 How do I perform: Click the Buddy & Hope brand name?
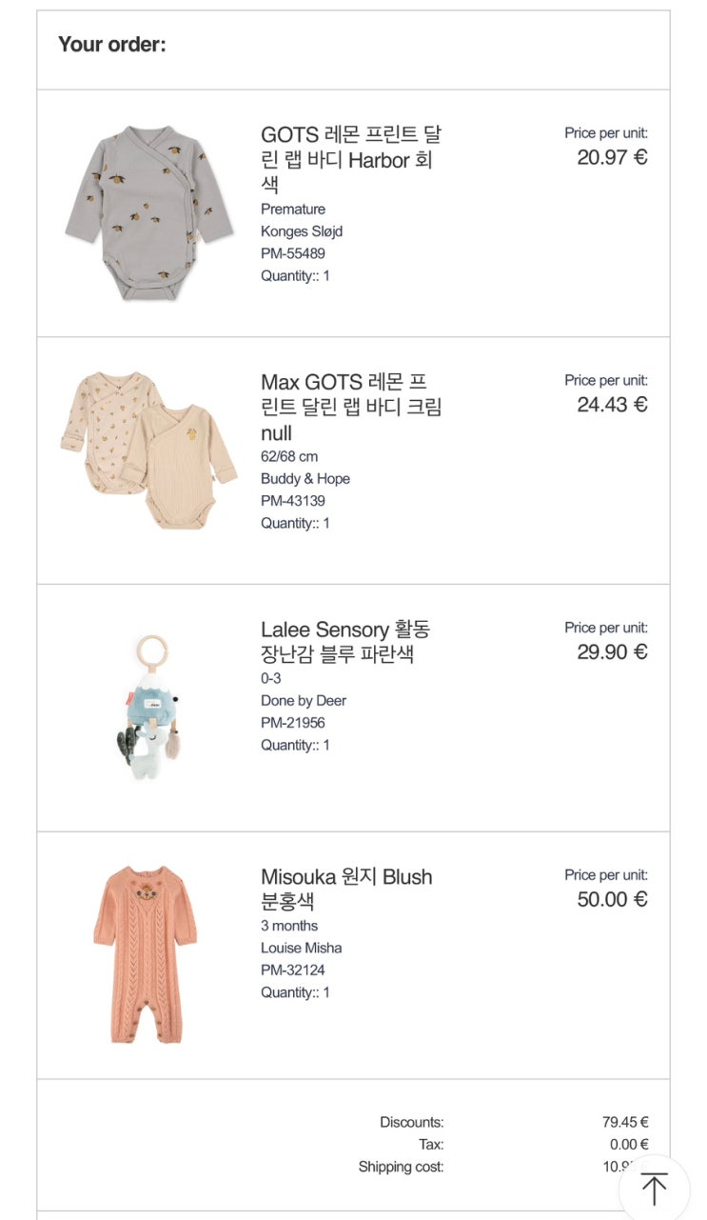tap(305, 479)
